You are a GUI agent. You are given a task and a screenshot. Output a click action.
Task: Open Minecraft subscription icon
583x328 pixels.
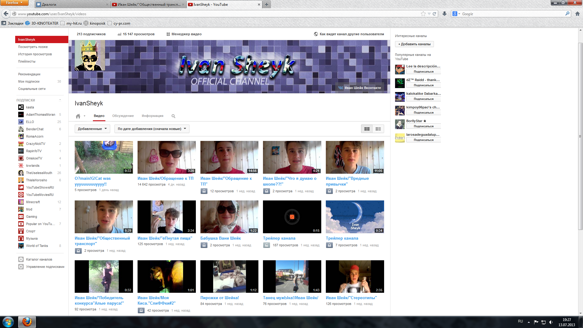point(21,202)
